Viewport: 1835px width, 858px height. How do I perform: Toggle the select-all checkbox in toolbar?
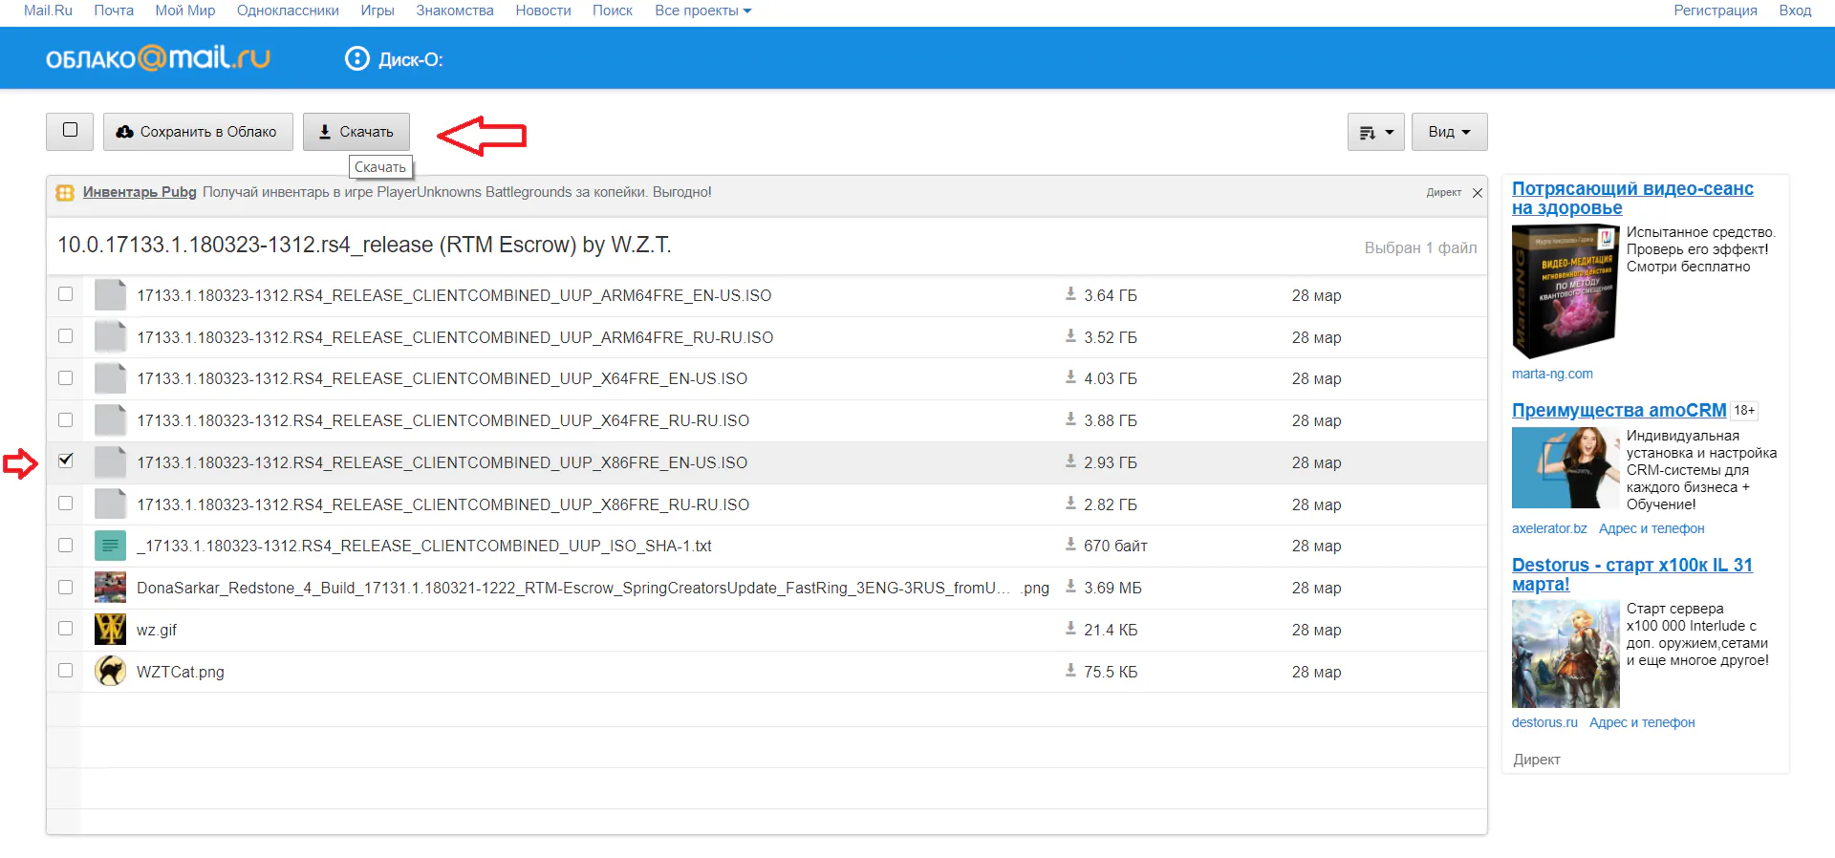pyautogui.click(x=70, y=130)
